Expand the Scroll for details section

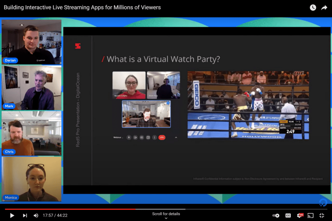166,215
